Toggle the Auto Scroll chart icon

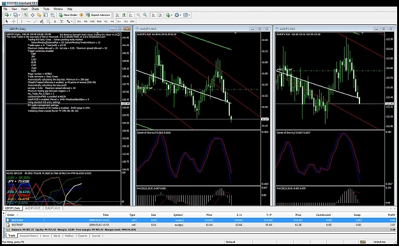click(153, 15)
